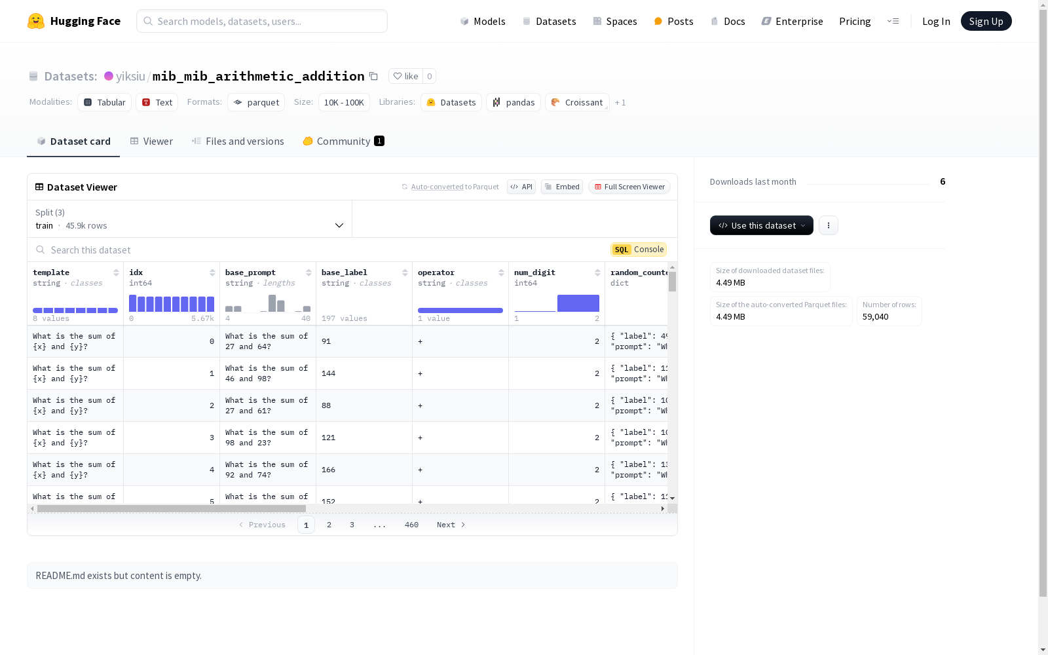Click the Sign Up button
The image size is (1048, 655).
click(986, 21)
